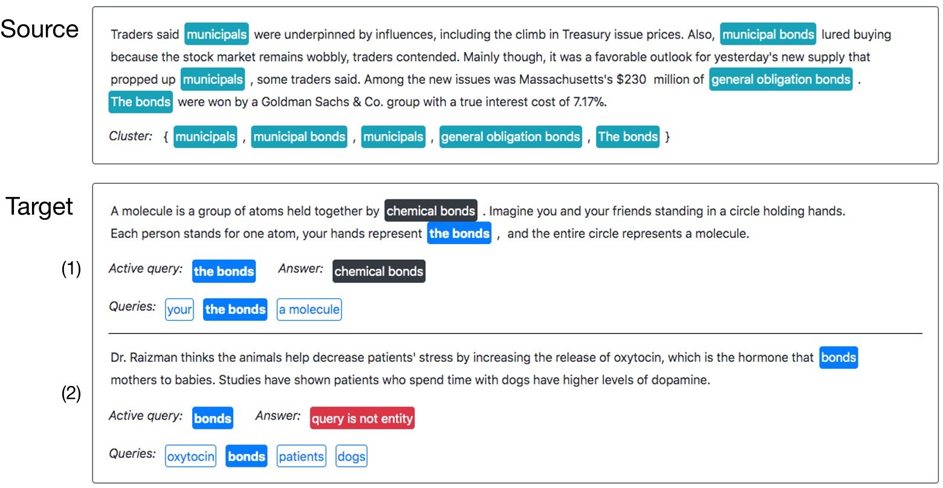This screenshot has width=943, height=488.
Task: Select the 'oxytocin' query tag
Action: coord(190,457)
